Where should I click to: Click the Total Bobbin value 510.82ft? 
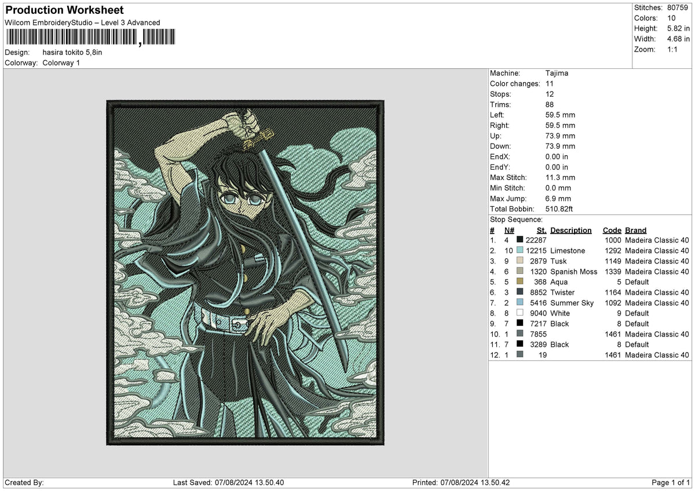[559, 208]
